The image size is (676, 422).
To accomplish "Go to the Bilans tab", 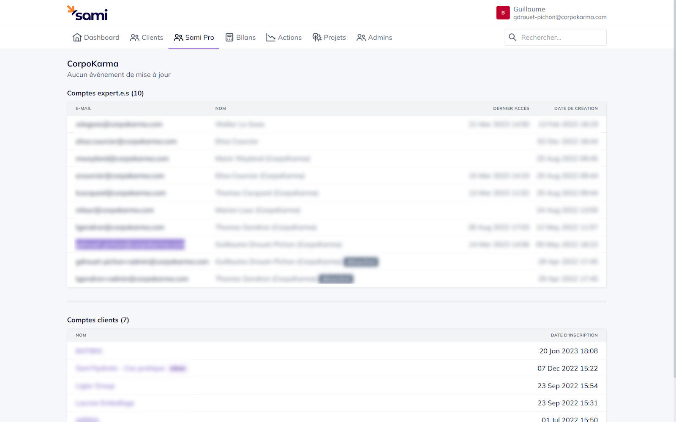I will point(240,38).
